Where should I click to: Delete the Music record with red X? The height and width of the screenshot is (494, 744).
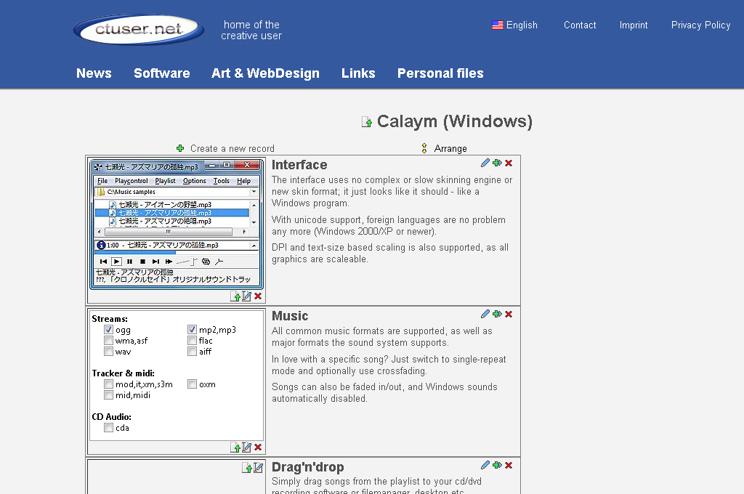coord(509,315)
